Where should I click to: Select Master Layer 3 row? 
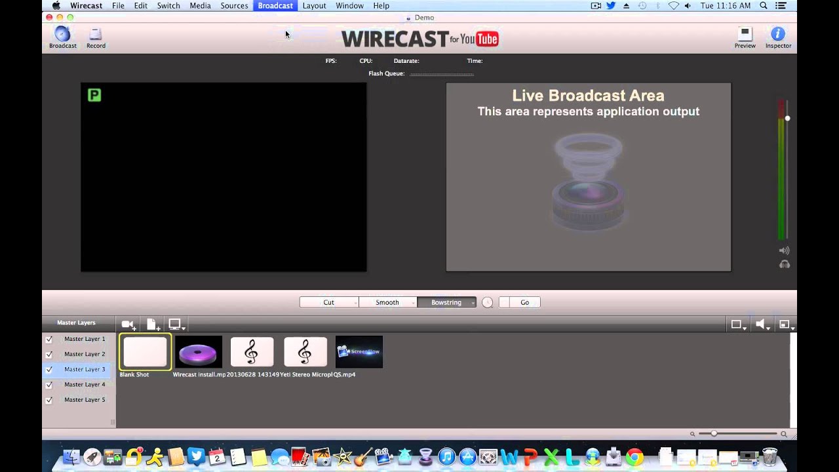click(x=79, y=370)
